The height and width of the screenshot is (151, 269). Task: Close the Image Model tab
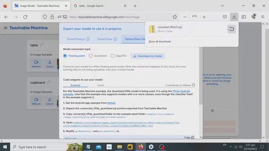[66, 6]
